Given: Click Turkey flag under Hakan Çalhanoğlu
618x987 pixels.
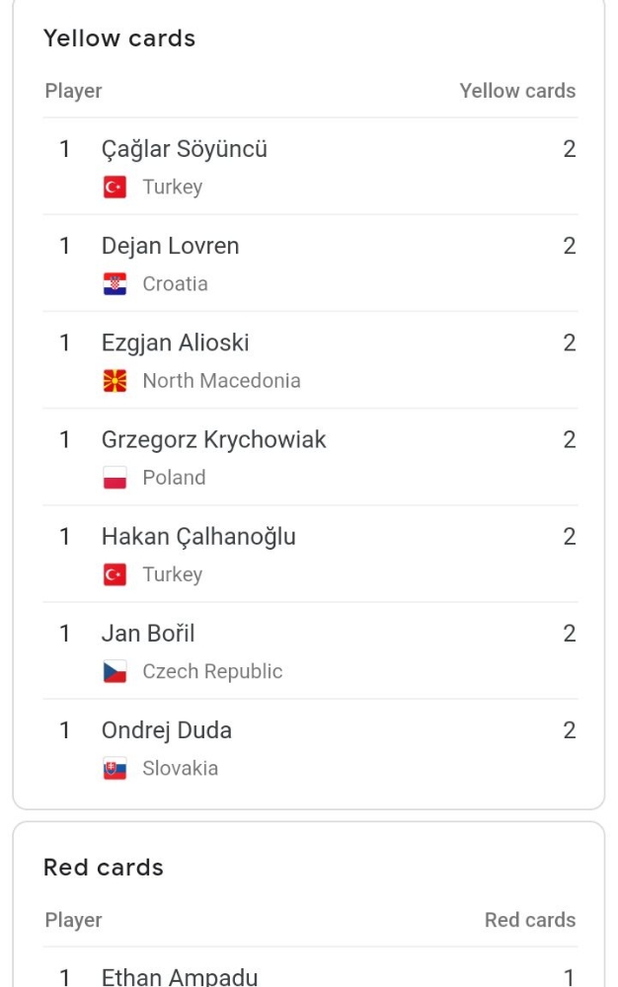Looking at the screenshot, I should pos(115,574).
